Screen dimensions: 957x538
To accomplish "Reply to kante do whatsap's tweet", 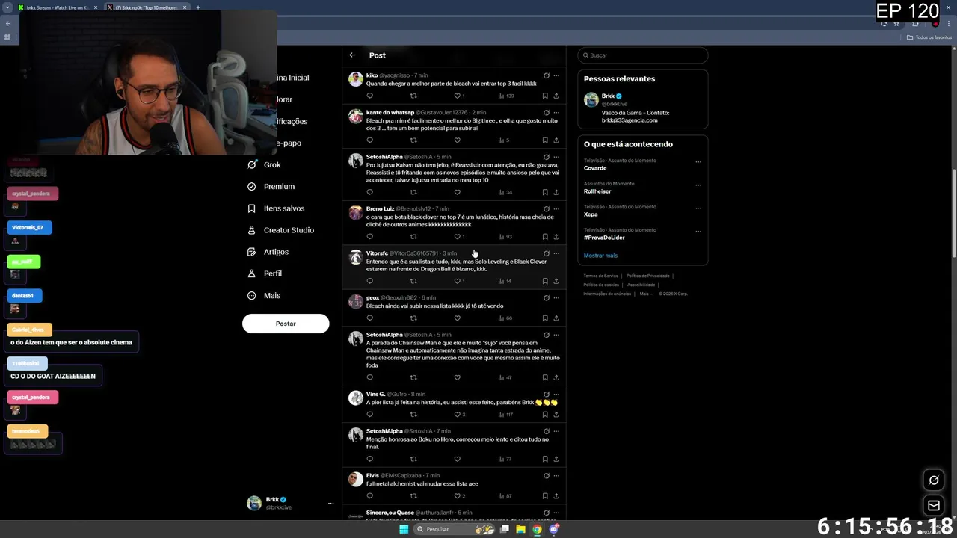I will [x=369, y=140].
